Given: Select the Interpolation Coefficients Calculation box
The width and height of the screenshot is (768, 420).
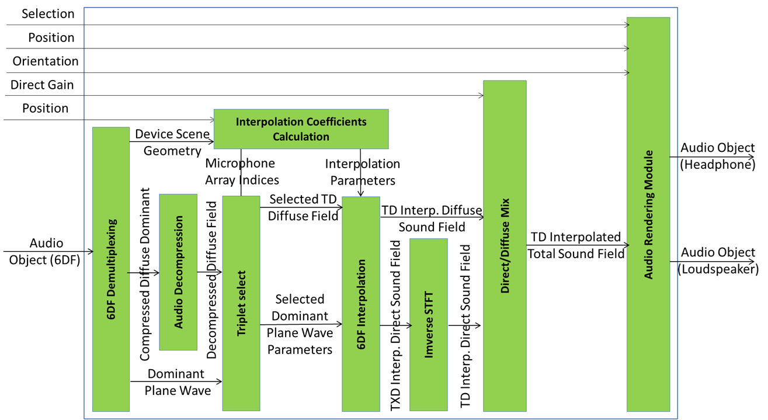Looking at the screenshot, I should pyautogui.click(x=301, y=129).
